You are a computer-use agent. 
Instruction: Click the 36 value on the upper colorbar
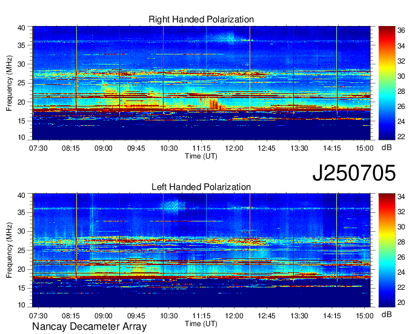[401, 30]
